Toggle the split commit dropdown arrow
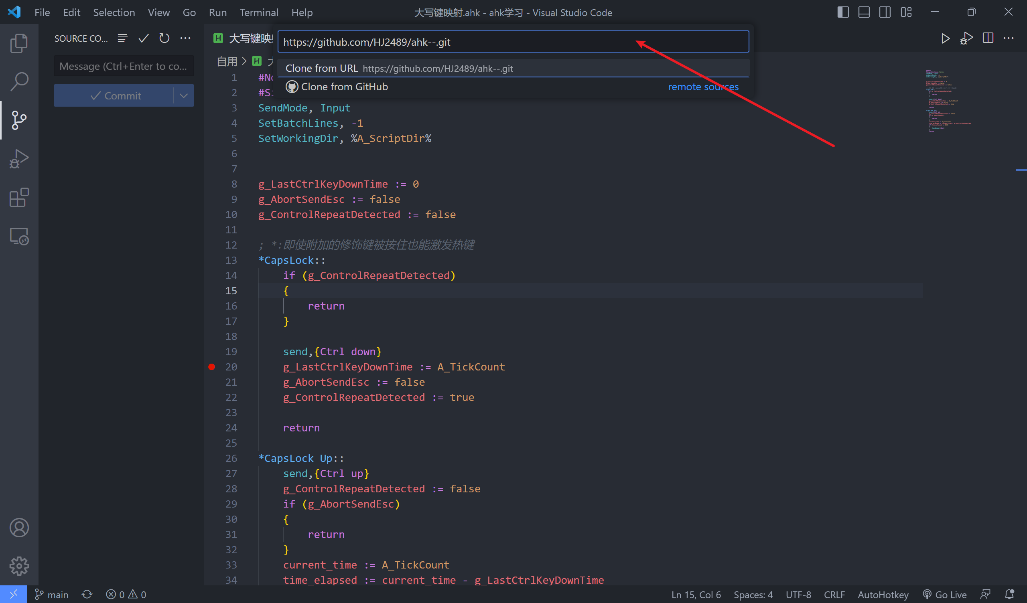The image size is (1027, 603). click(186, 95)
